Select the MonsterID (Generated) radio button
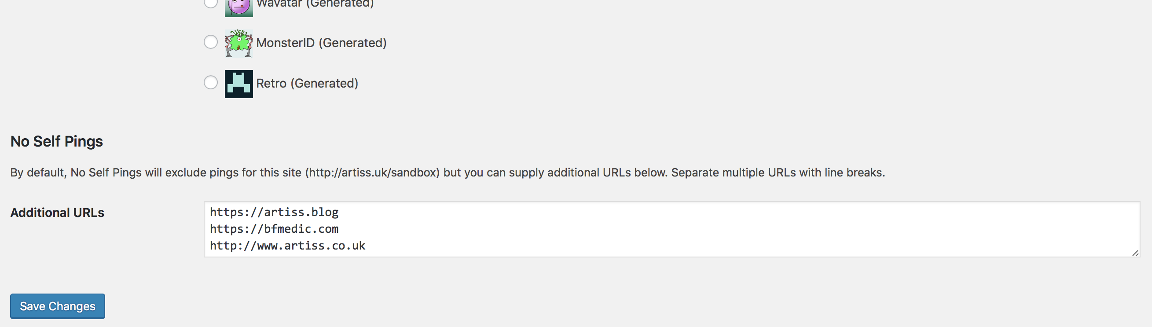The width and height of the screenshot is (1152, 327). [211, 42]
